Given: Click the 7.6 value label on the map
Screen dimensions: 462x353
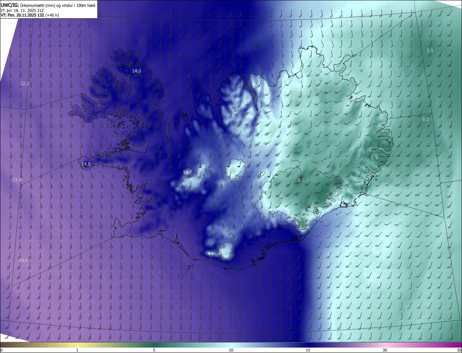Looking at the screenshot, I should [404, 306].
